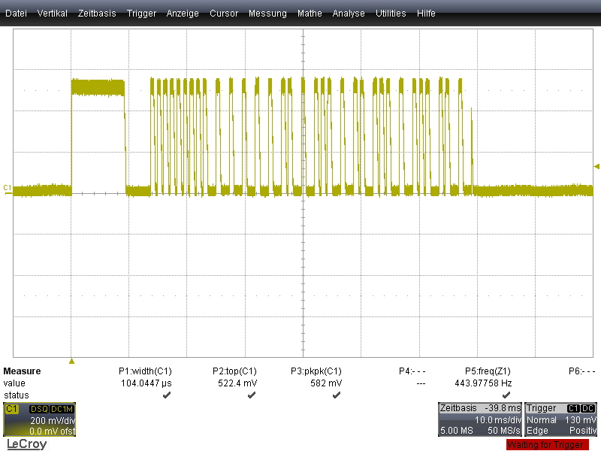Select the P4 empty measurement slot

pyautogui.click(x=412, y=371)
